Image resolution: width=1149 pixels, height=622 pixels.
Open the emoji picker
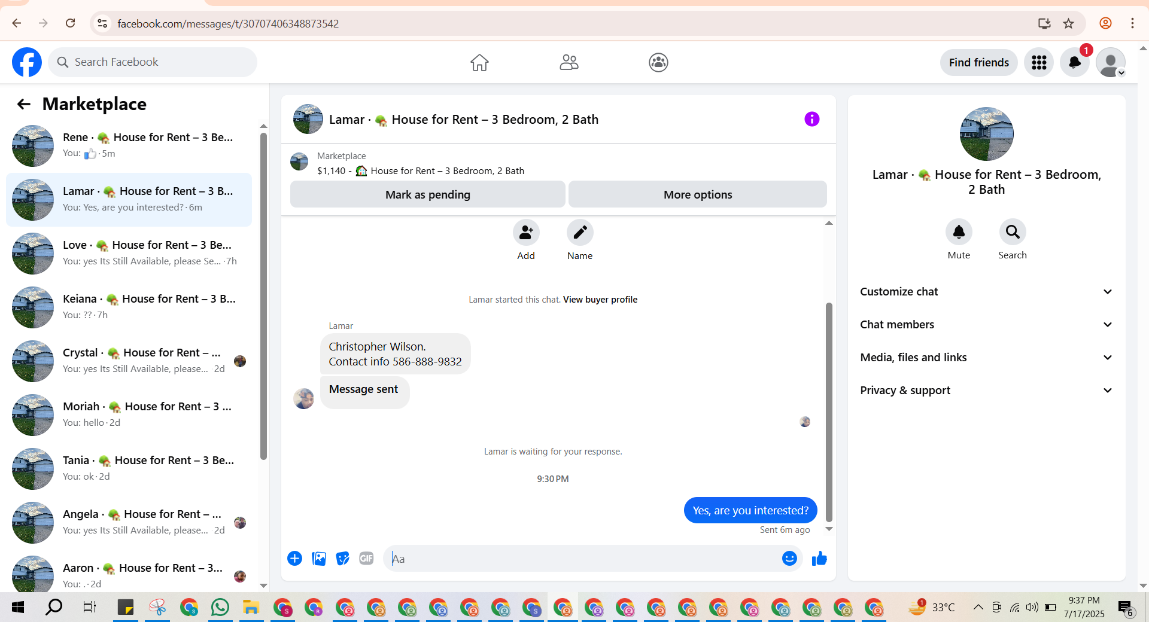coord(789,559)
